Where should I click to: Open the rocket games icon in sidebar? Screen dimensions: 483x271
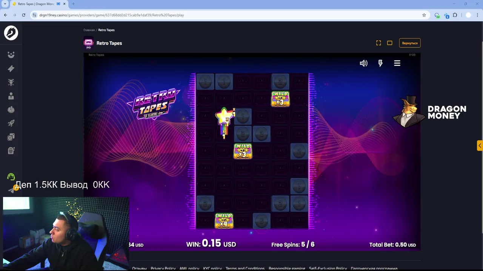[11, 123]
